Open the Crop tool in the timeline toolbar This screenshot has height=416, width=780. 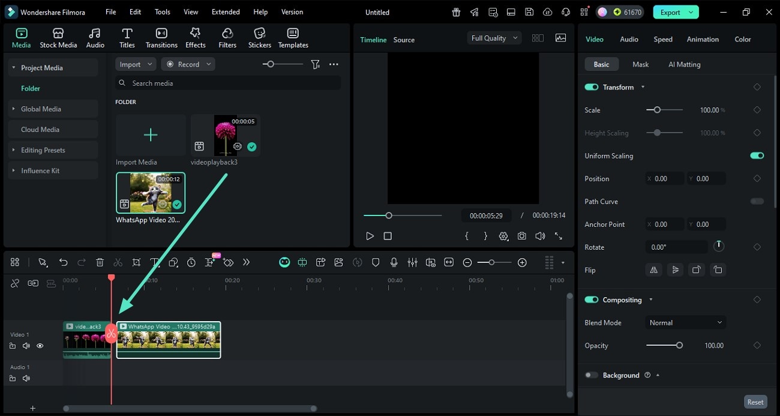pyautogui.click(x=136, y=262)
